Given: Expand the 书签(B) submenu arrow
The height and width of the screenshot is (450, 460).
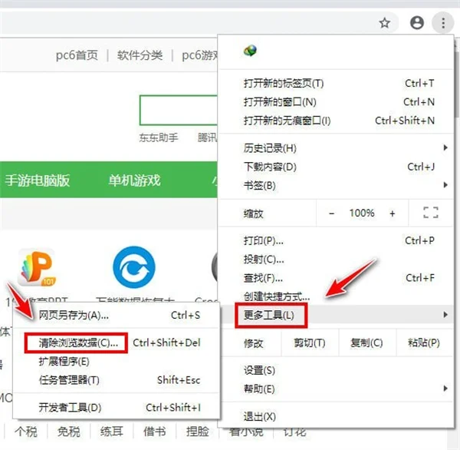Looking at the screenshot, I should [x=445, y=185].
